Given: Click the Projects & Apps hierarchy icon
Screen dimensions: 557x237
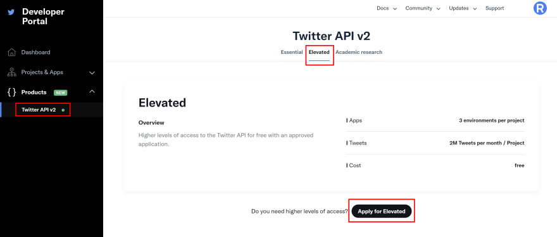Looking at the screenshot, I should click(12, 72).
